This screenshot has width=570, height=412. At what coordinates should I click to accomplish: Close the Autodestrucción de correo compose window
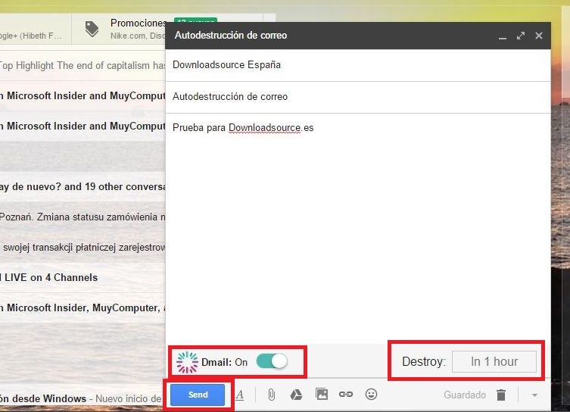539,36
